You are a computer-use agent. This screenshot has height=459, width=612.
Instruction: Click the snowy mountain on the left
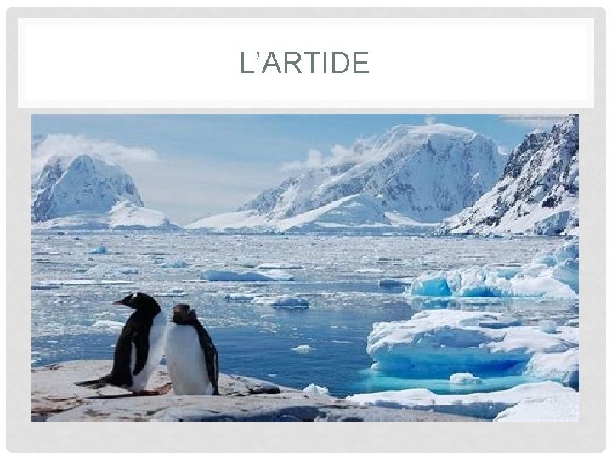point(88,190)
